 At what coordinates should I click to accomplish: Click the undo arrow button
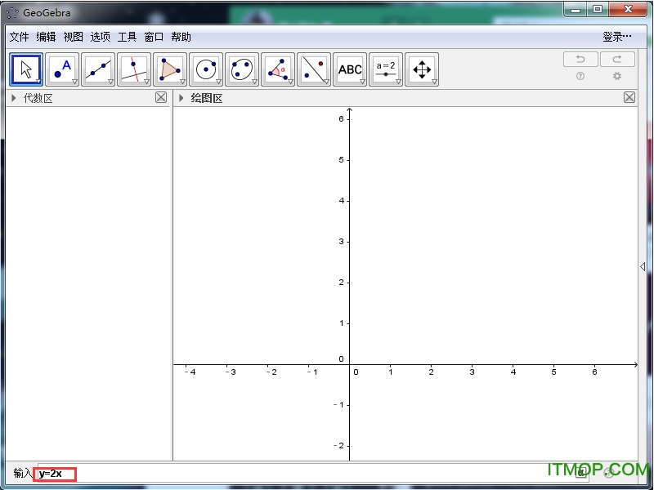[580, 59]
